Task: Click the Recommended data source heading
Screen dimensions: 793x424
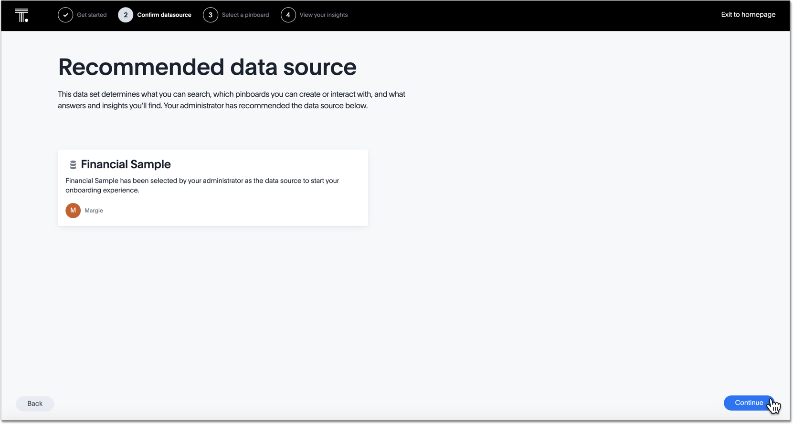Action: [207, 67]
